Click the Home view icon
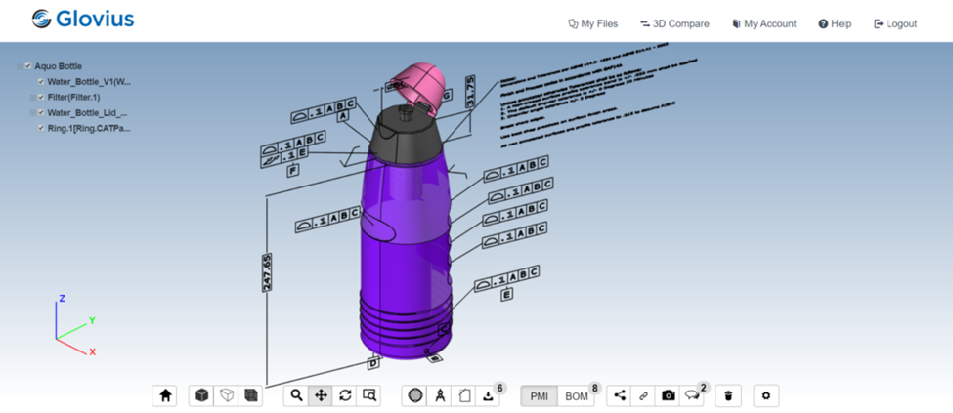The width and height of the screenshot is (953, 413). tap(165, 395)
